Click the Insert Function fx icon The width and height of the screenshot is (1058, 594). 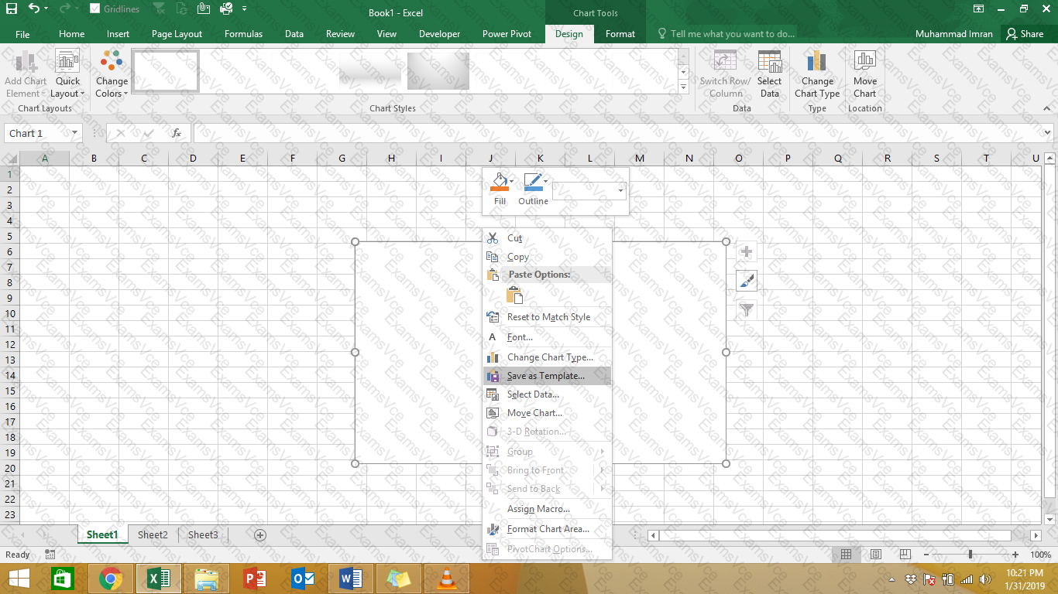pos(177,133)
